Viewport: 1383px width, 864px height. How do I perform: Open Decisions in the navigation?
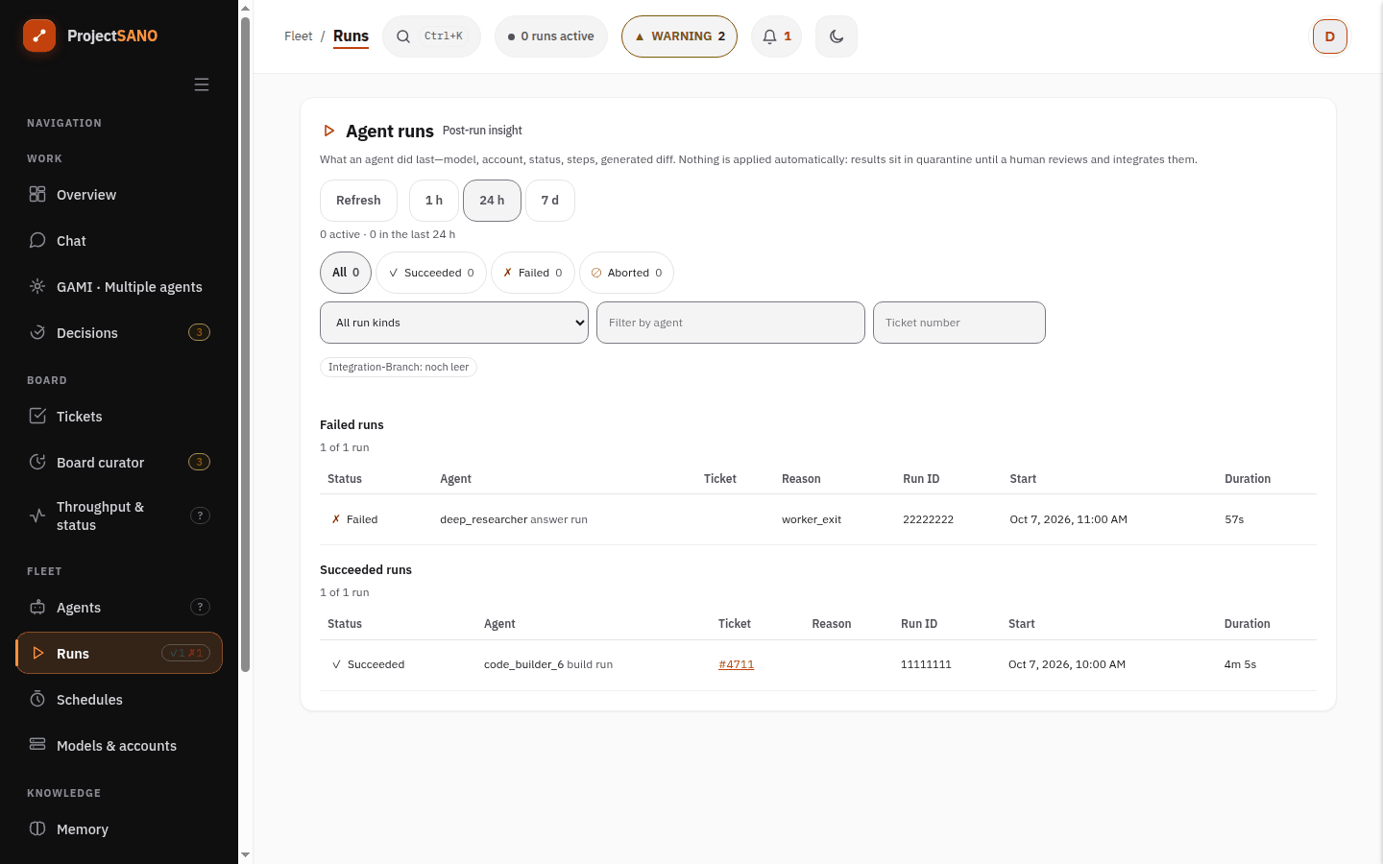point(119,333)
